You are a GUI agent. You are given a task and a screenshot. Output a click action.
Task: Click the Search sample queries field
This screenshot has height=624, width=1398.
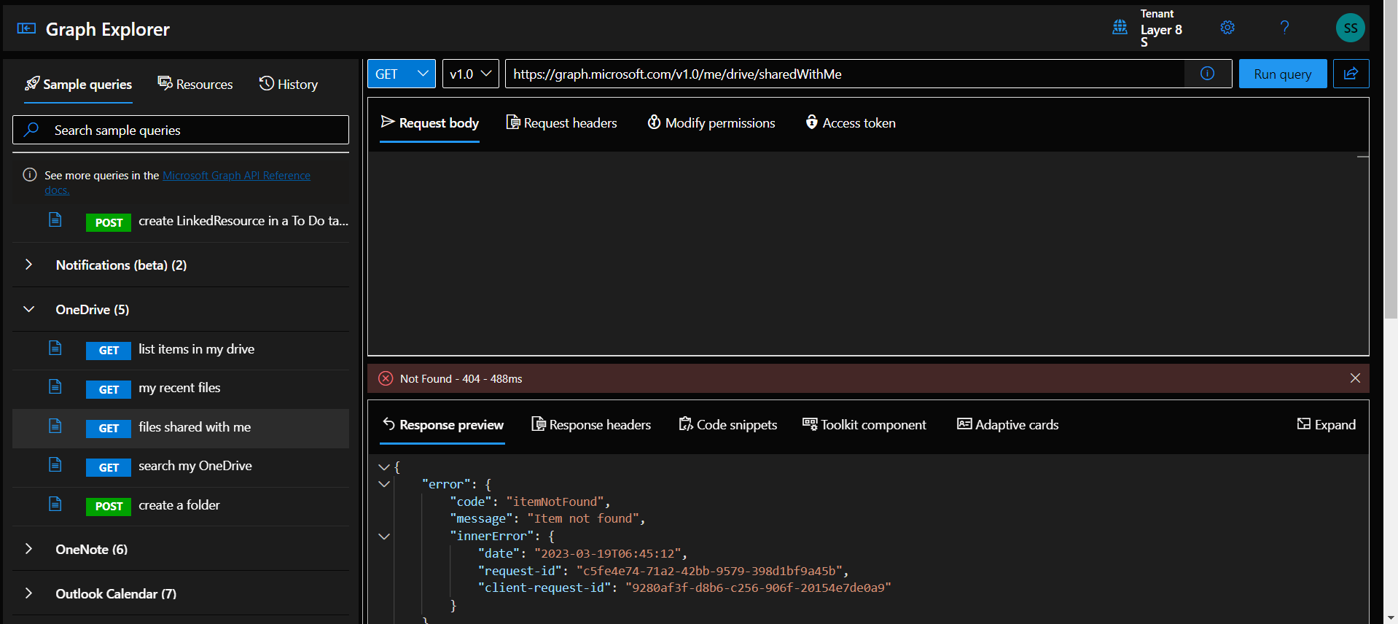pos(181,130)
